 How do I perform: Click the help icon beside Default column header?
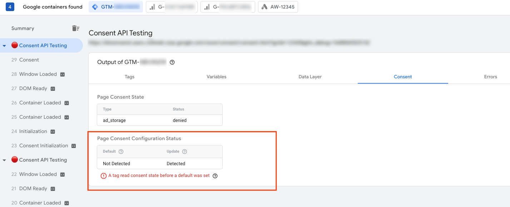[x=121, y=152]
